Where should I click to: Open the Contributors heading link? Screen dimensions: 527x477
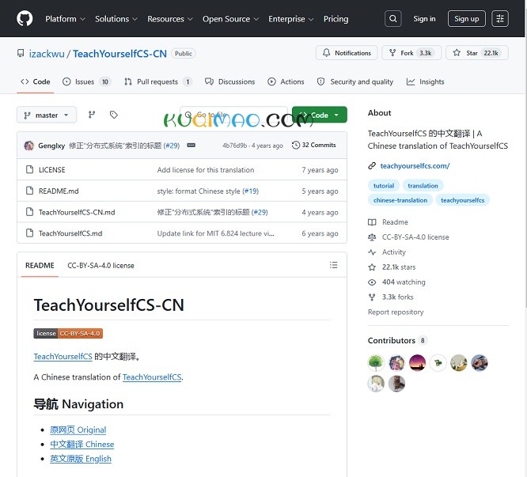coord(396,341)
